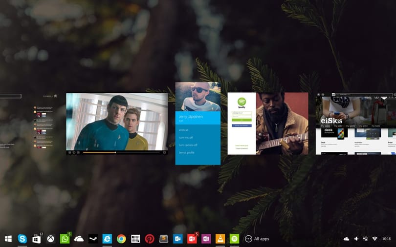Launch VLC media player from taskbar
The height and width of the screenshot is (247, 396).
tap(220, 239)
